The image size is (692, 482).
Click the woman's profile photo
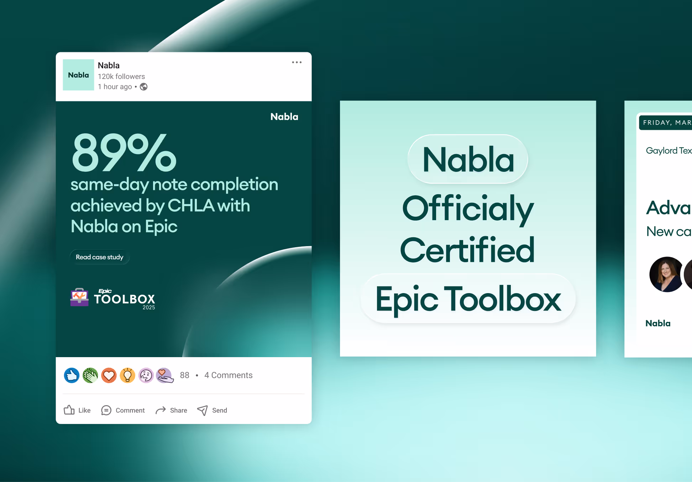point(666,274)
